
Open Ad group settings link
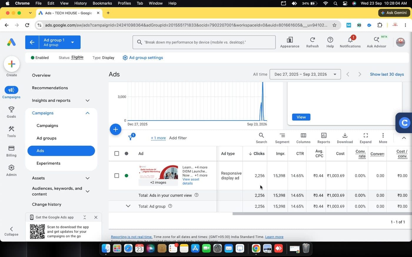143,58
